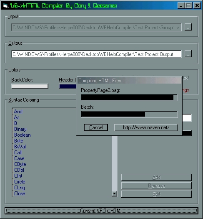Click the Add keyword button
The image size is (203, 219).
point(156,177)
